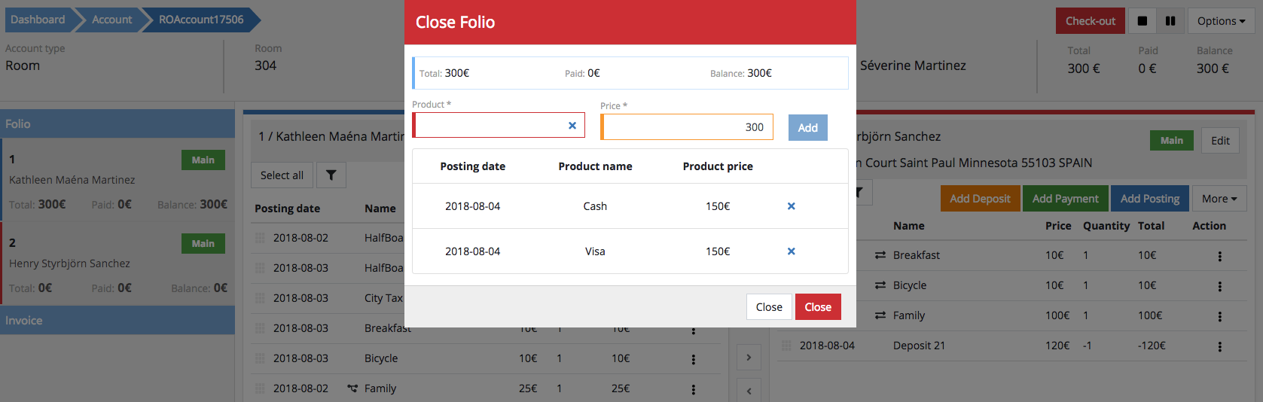Delete the Visa payment row

(x=791, y=251)
